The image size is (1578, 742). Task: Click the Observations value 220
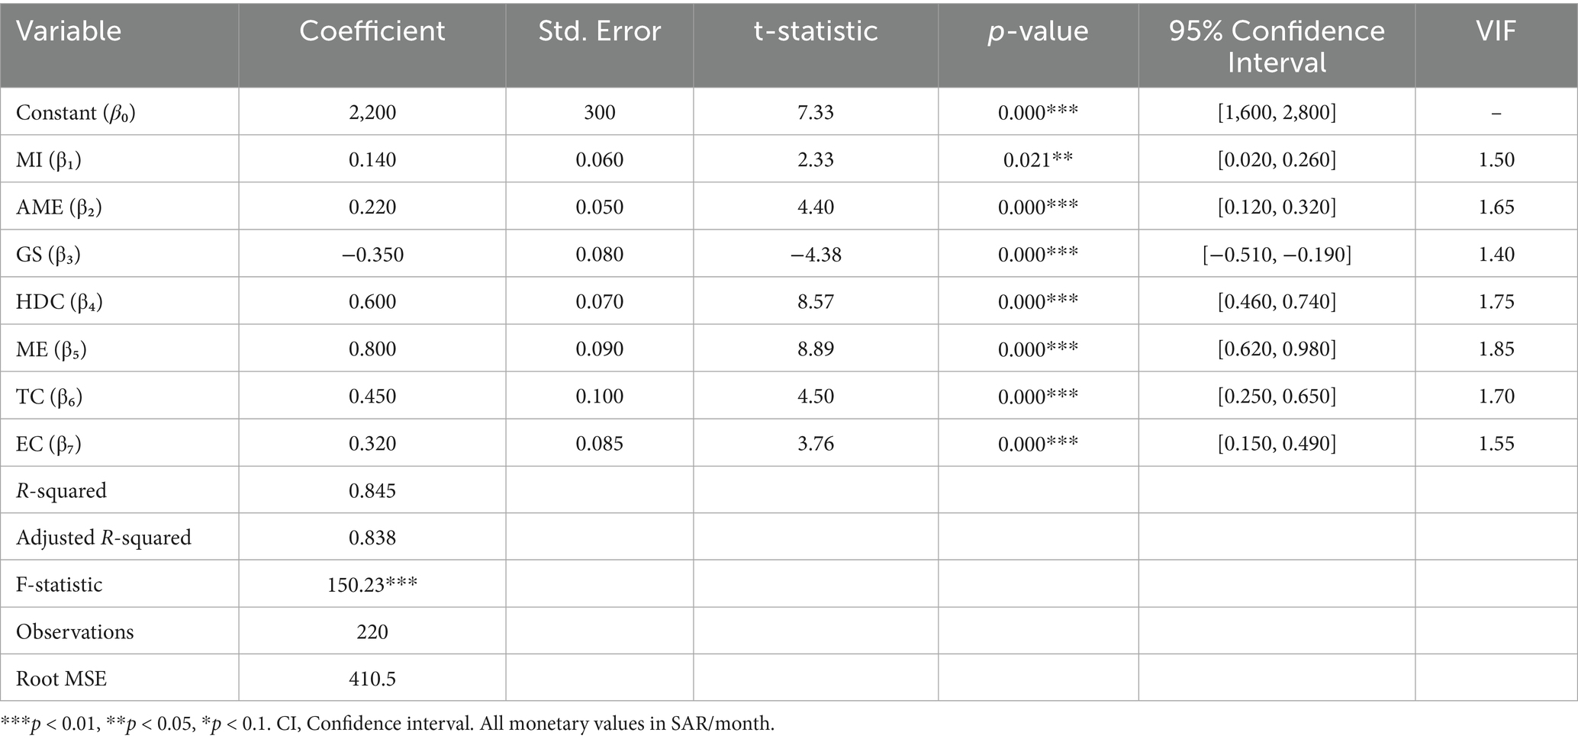click(x=372, y=632)
